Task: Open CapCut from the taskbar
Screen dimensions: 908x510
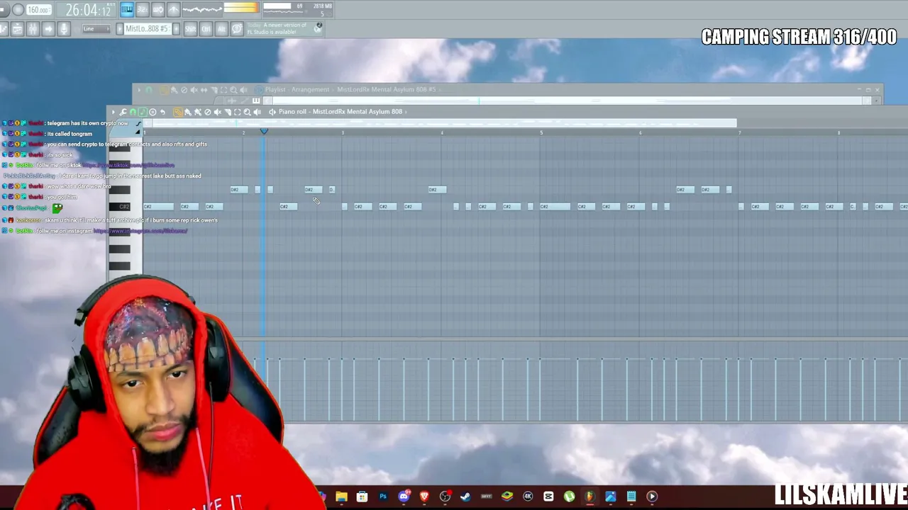Action: pos(548,497)
